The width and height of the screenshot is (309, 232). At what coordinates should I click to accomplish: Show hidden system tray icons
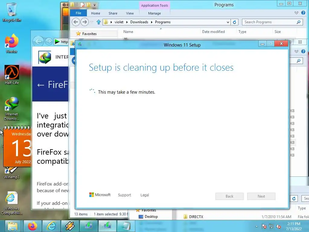point(256,226)
